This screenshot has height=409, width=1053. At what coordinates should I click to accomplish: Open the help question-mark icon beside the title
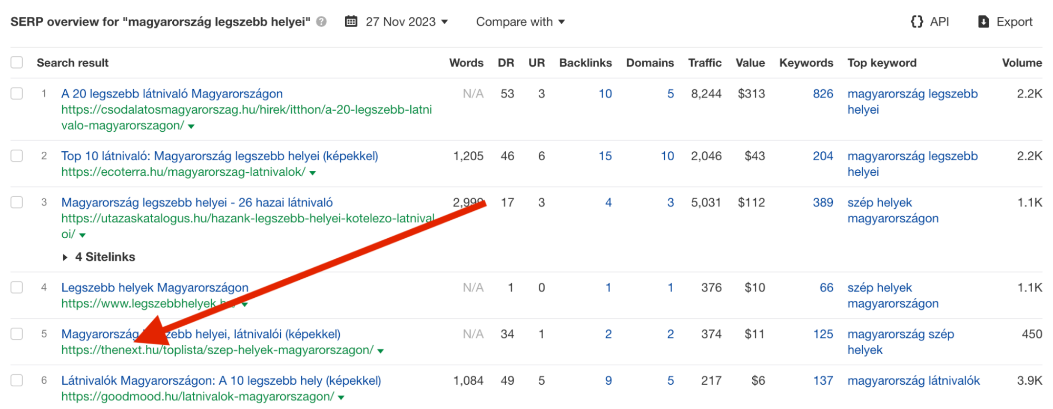[x=321, y=22]
